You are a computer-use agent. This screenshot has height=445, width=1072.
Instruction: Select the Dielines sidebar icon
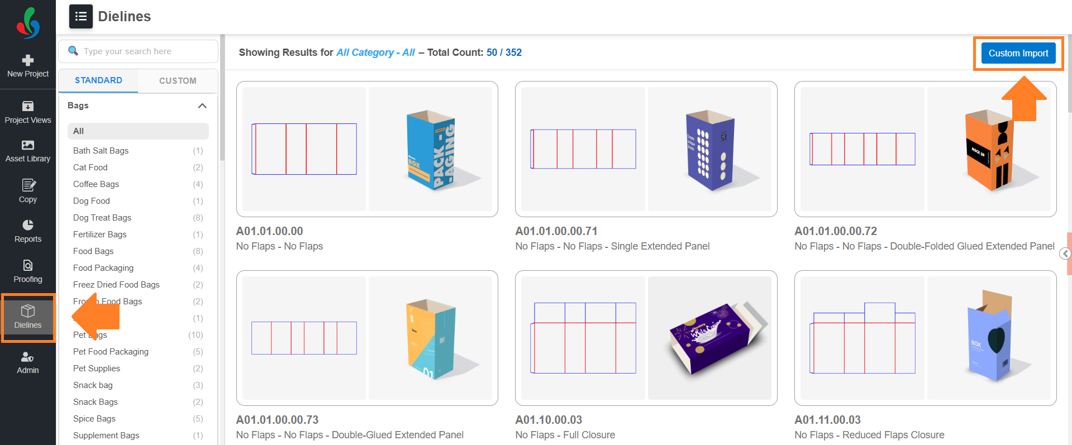[x=28, y=317]
